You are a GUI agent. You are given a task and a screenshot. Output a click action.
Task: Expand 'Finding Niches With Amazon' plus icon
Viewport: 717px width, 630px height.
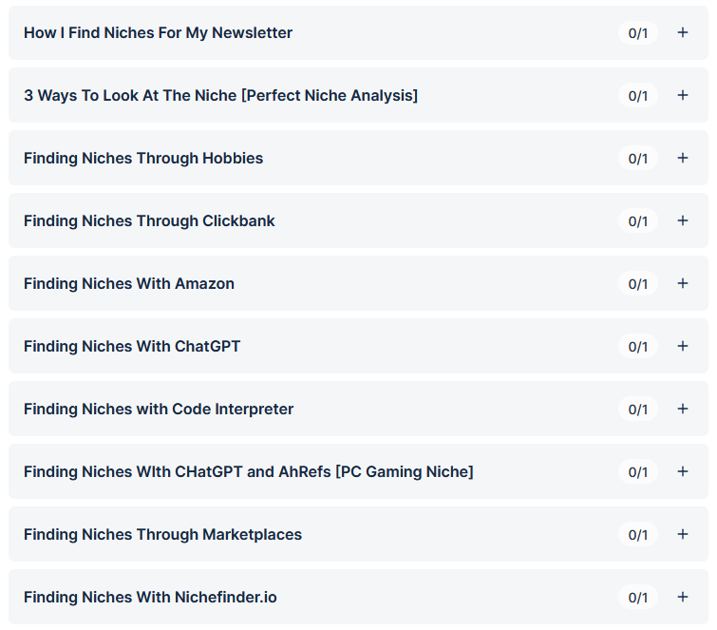682,283
